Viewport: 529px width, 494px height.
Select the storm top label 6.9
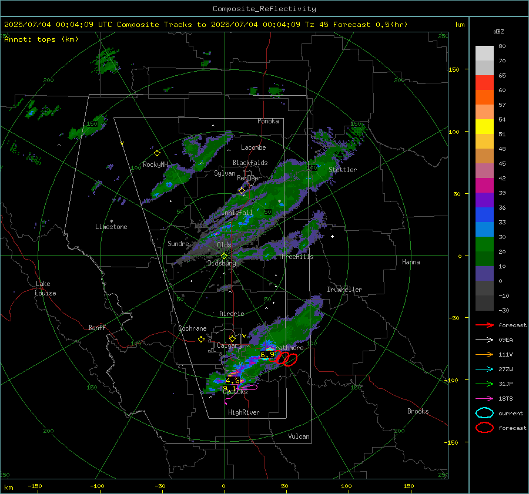pos(267,355)
